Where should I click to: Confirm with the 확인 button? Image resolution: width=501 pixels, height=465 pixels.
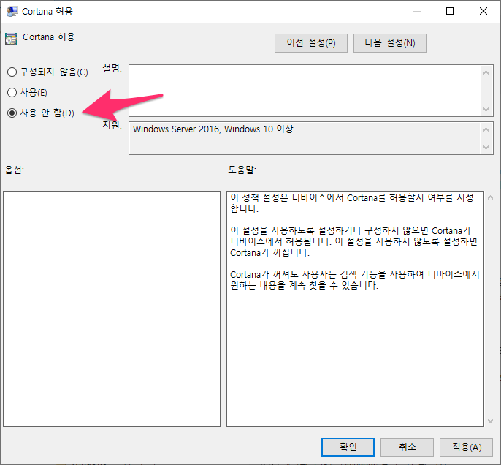pyautogui.click(x=348, y=447)
